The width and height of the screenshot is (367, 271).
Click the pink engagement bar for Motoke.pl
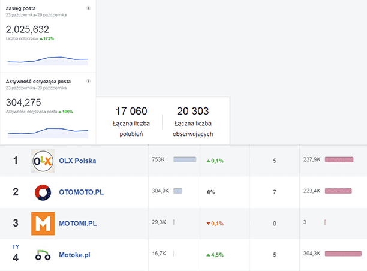click(343, 254)
